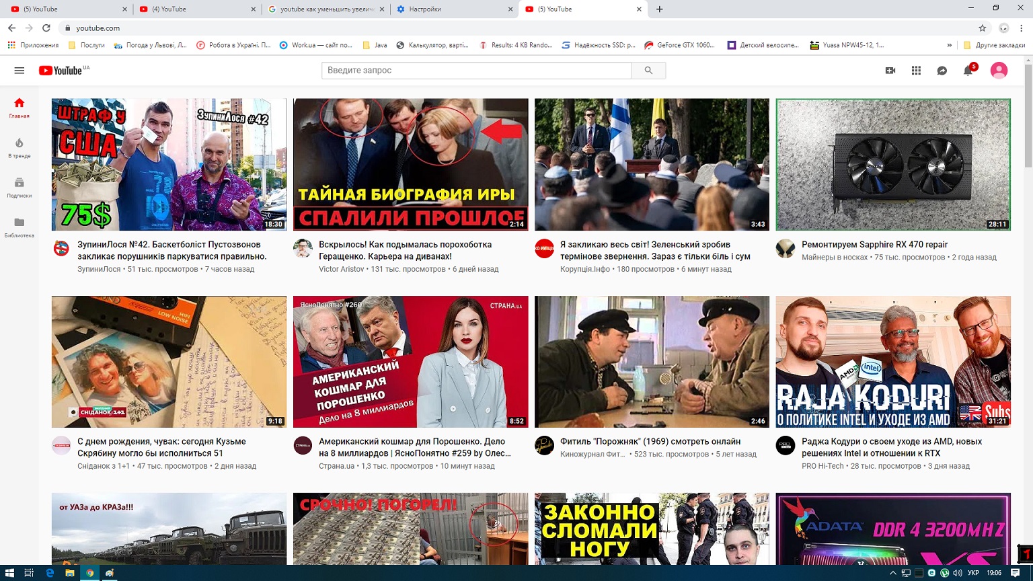Switch the УКР keyboard language indicator
Image resolution: width=1033 pixels, height=581 pixels.
tap(973, 573)
